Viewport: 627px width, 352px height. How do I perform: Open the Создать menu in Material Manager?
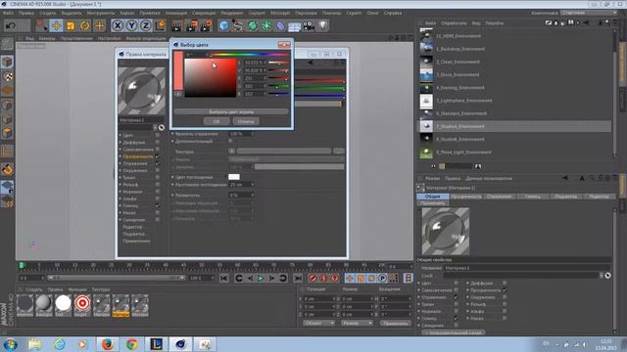click(33, 289)
